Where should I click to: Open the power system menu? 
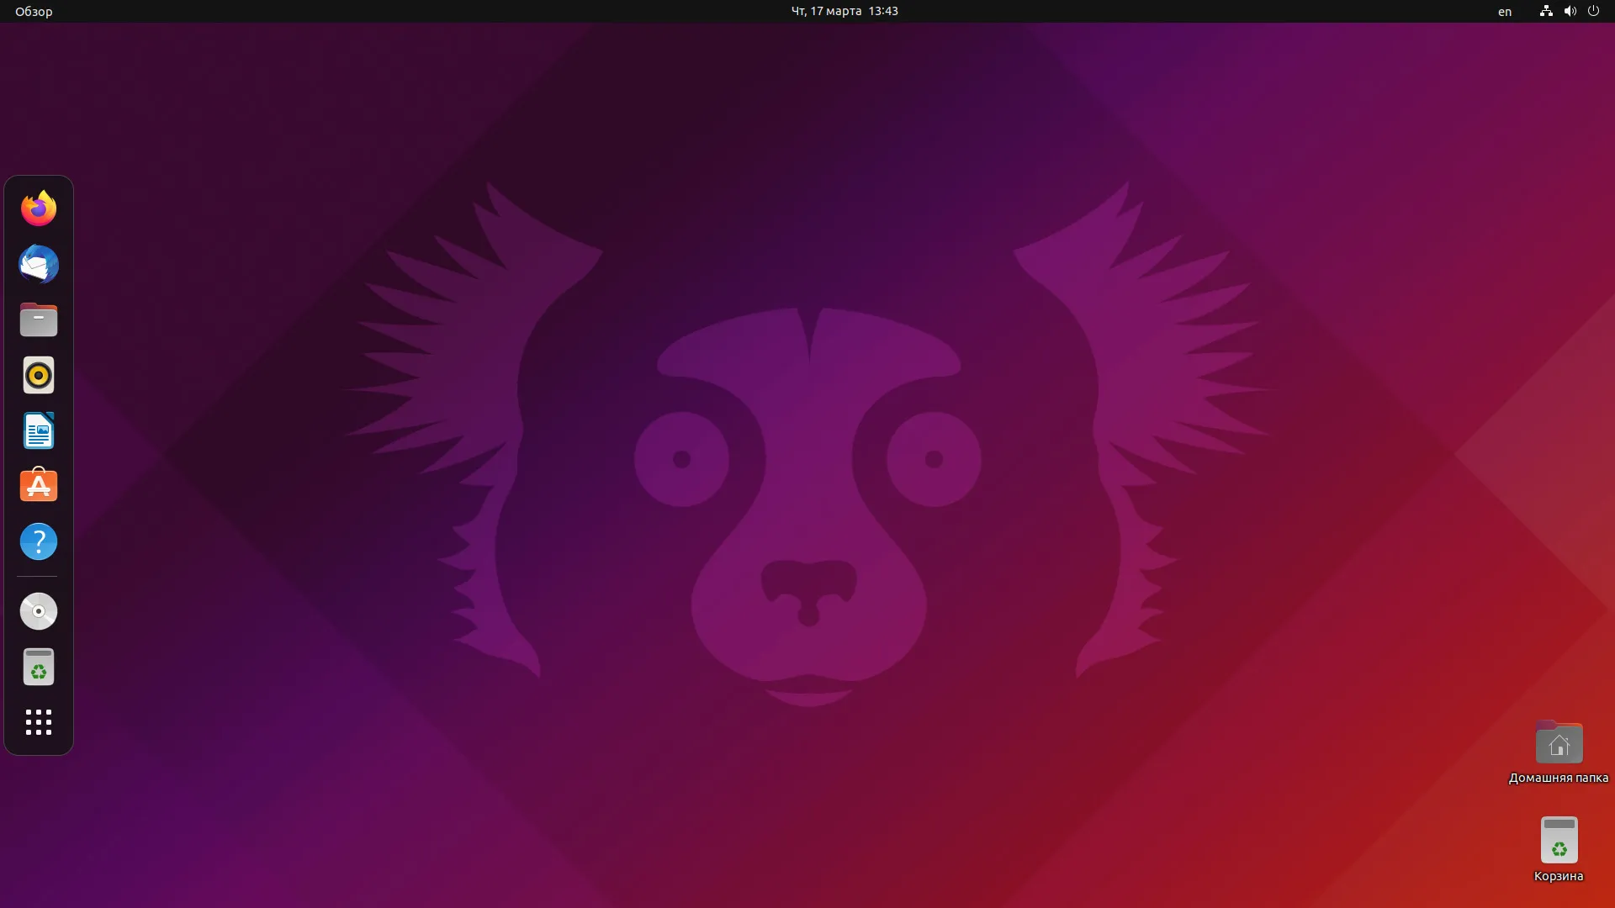pyautogui.click(x=1593, y=11)
